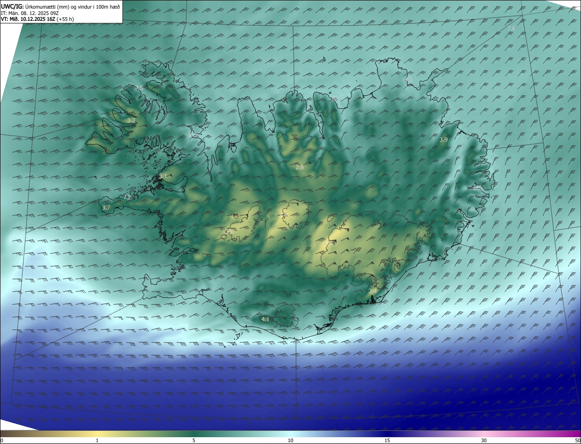Click the 3.2 value on the map

pos(131,120)
